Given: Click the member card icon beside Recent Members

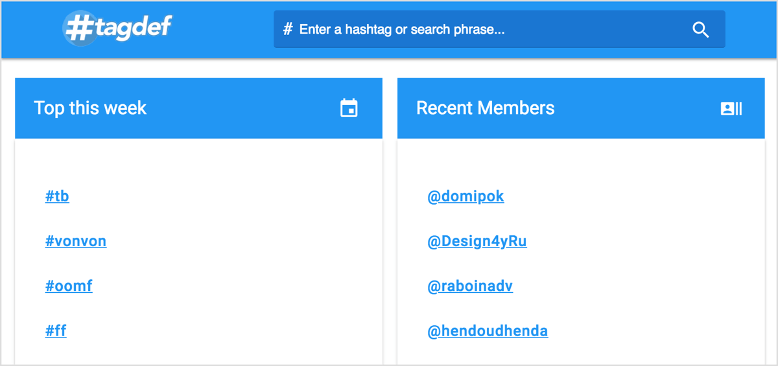Looking at the screenshot, I should coord(731,108).
